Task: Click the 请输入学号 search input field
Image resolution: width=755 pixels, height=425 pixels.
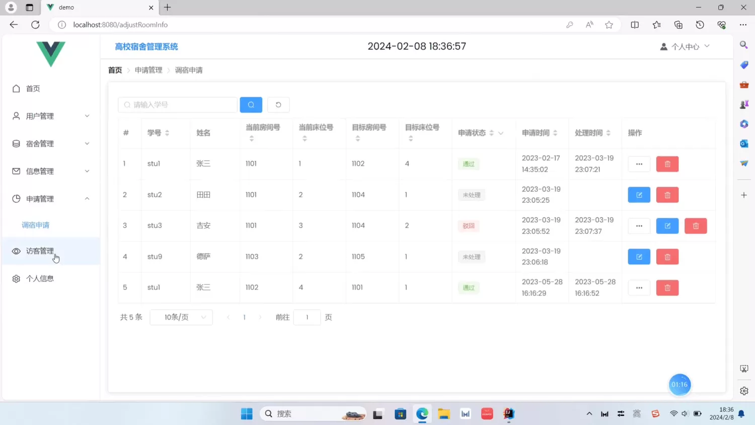Action: click(x=177, y=105)
